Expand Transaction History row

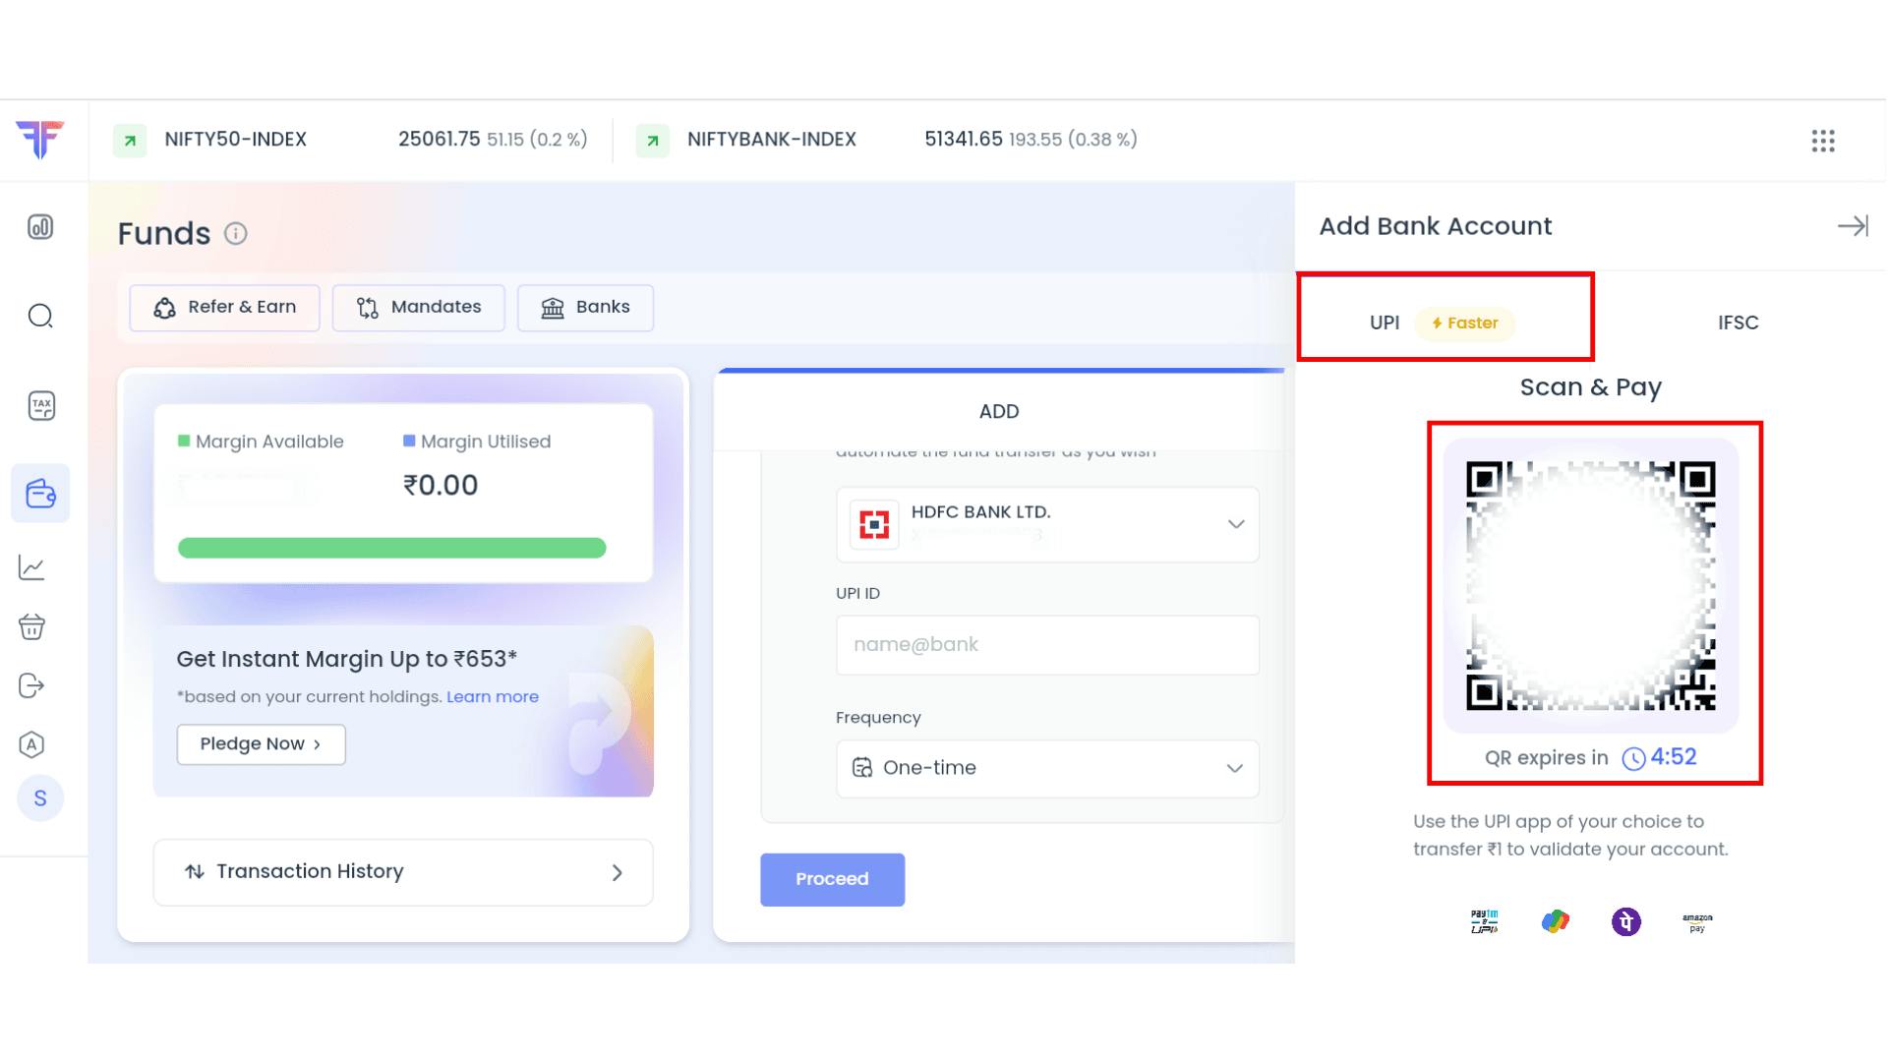pyautogui.click(x=403, y=872)
